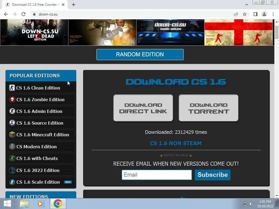279x209 pixels.
Task: Open File Explorer from the taskbar
Action: (x=24, y=204)
